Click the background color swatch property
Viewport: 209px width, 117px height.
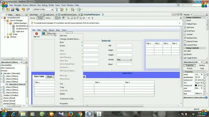tap(196, 80)
